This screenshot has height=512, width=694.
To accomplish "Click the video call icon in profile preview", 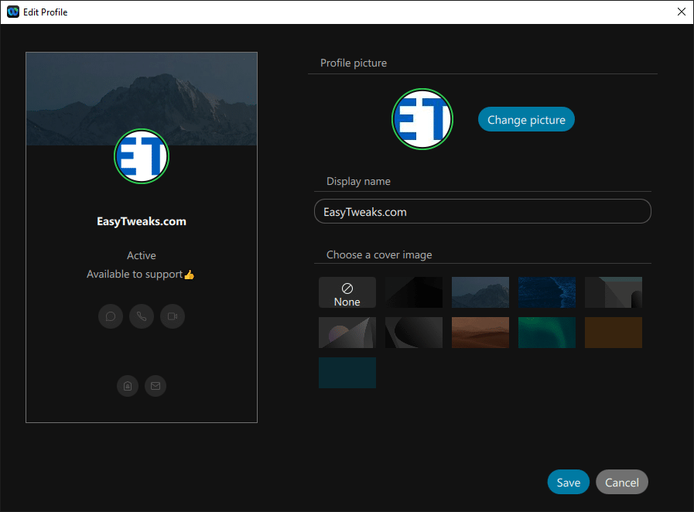I will click(173, 316).
